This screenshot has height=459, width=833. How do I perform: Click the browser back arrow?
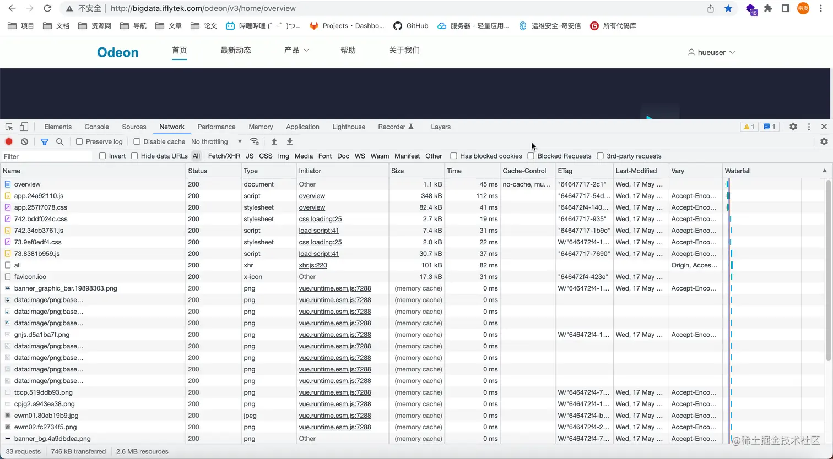coord(12,8)
